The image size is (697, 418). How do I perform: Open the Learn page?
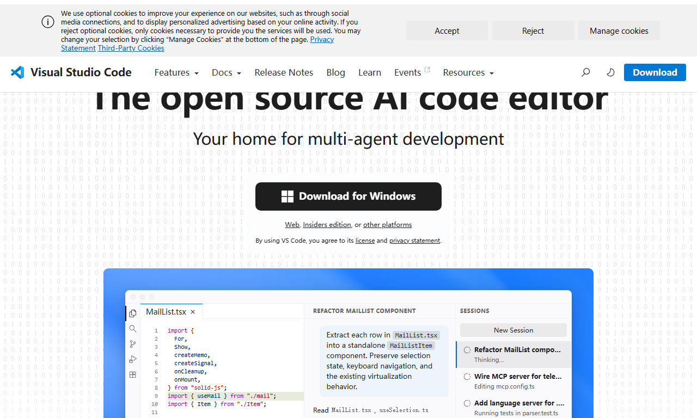(x=370, y=72)
